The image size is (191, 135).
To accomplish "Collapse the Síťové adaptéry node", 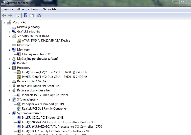I will (x=10, y=100).
